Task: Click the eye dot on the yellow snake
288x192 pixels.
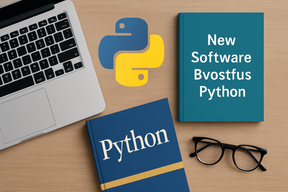Action: pos(141,77)
